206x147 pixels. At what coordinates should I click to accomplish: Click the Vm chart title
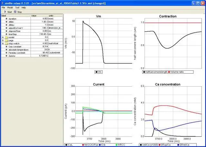[x=99, y=16]
